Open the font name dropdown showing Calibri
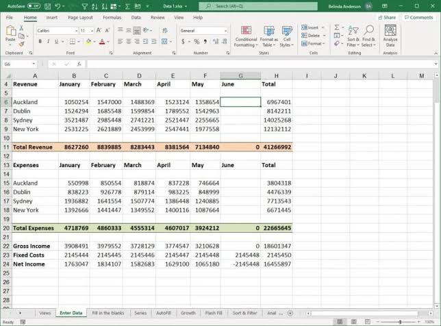Screen dimensions: 441x326 tap(76, 30)
